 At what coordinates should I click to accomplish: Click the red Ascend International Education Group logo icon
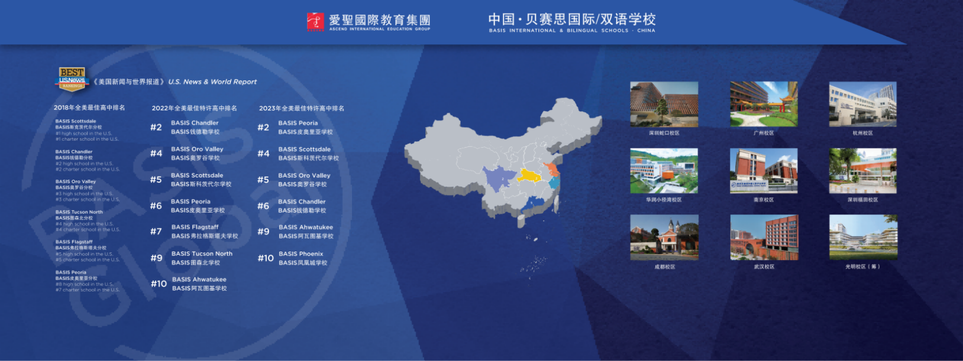click(x=315, y=22)
